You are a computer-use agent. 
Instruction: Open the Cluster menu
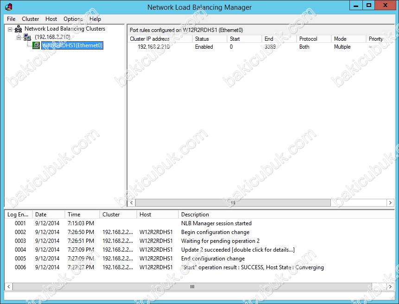[x=30, y=19]
